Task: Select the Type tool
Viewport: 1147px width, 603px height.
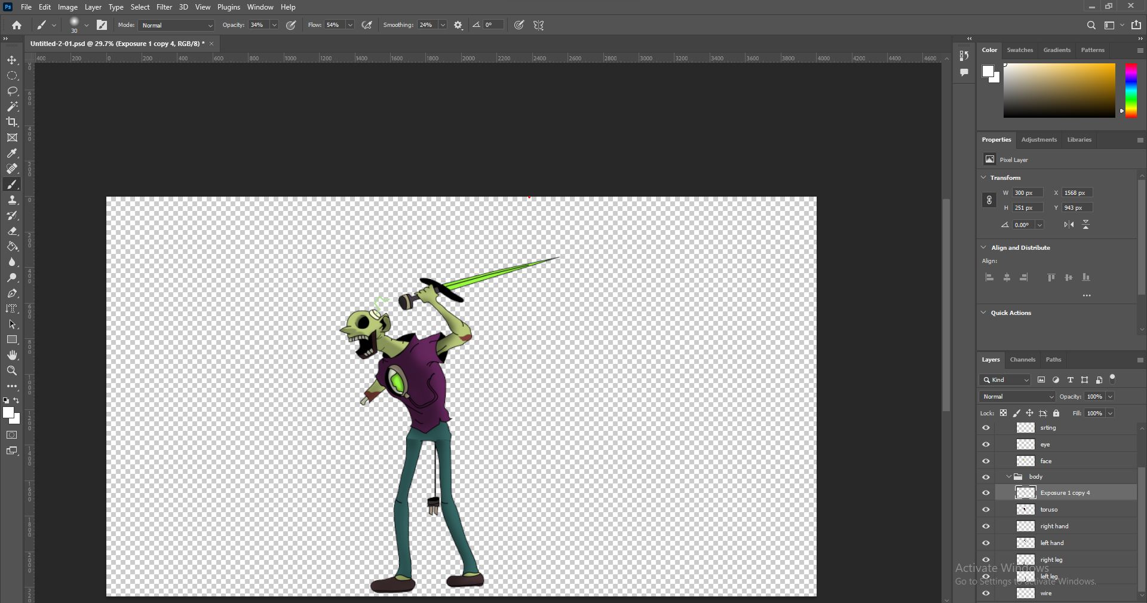Action: pos(12,308)
